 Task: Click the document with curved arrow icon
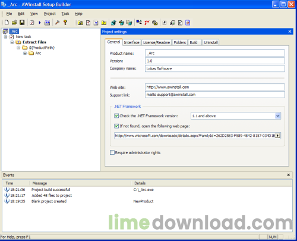(x=180, y=23)
